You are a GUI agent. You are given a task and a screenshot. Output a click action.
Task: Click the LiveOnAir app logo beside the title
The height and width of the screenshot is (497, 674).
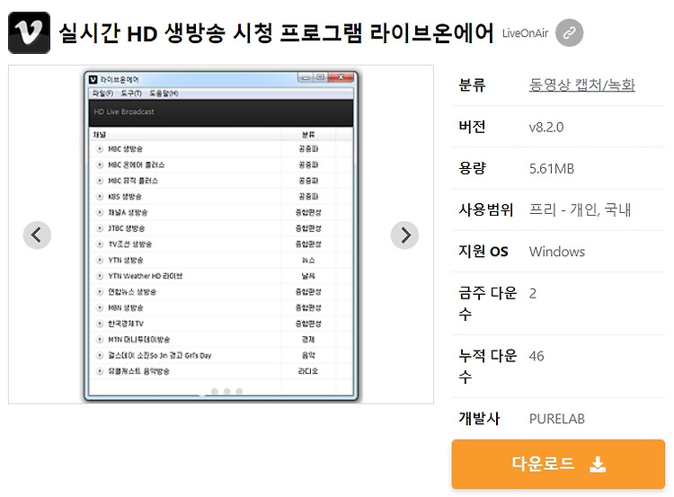30,32
